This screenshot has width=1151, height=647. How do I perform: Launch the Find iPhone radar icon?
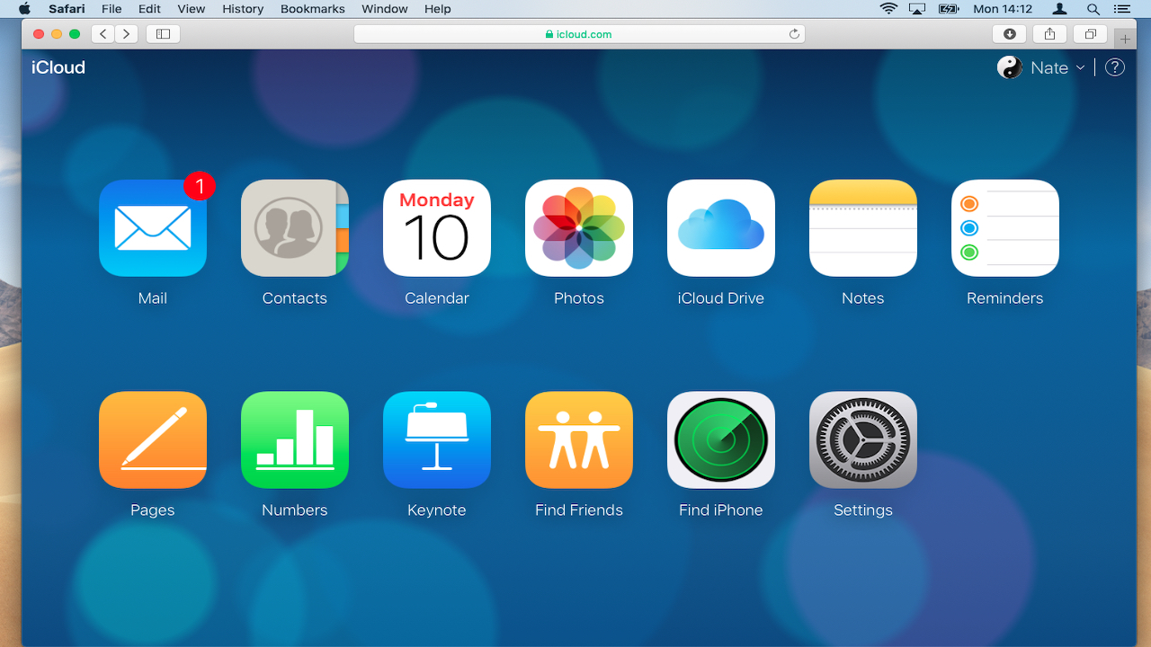point(721,440)
